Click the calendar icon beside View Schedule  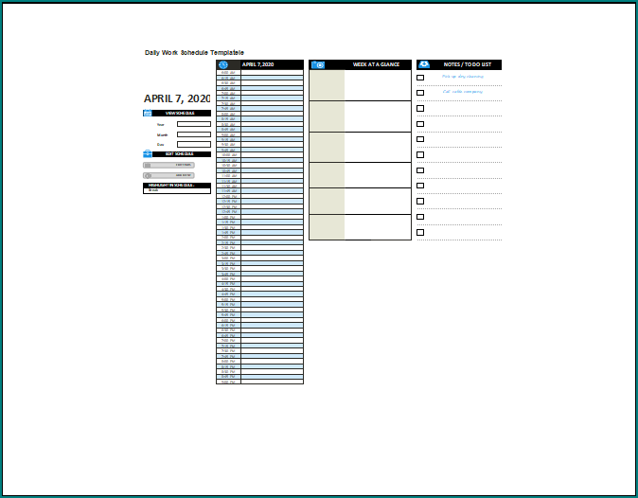[148, 113]
